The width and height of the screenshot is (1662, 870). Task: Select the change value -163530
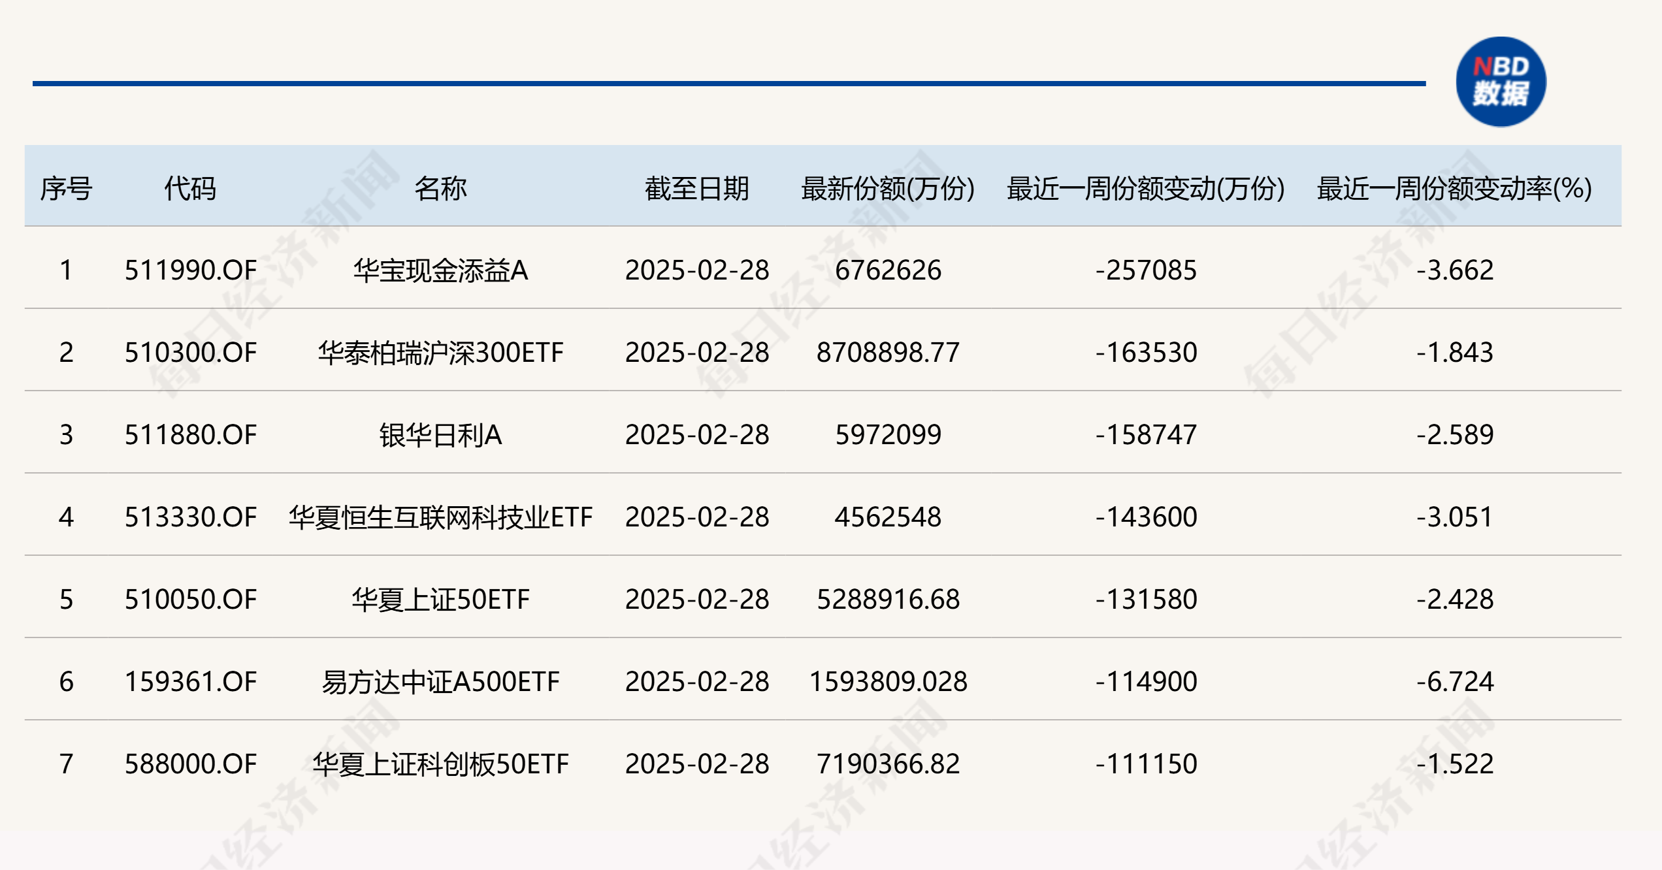coord(1146,353)
